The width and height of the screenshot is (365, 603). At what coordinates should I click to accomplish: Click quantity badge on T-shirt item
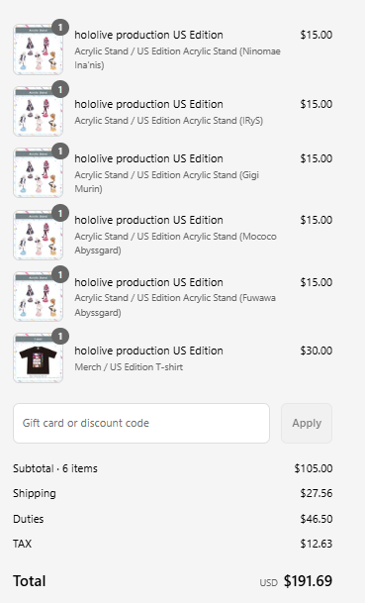coord(60,336)
